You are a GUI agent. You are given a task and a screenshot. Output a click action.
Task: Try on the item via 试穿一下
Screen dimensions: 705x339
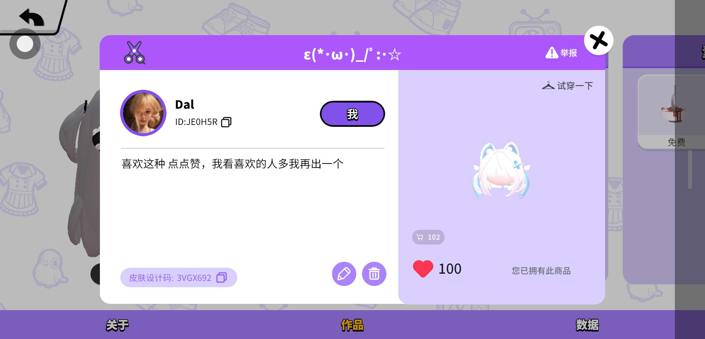click(567, 86)
